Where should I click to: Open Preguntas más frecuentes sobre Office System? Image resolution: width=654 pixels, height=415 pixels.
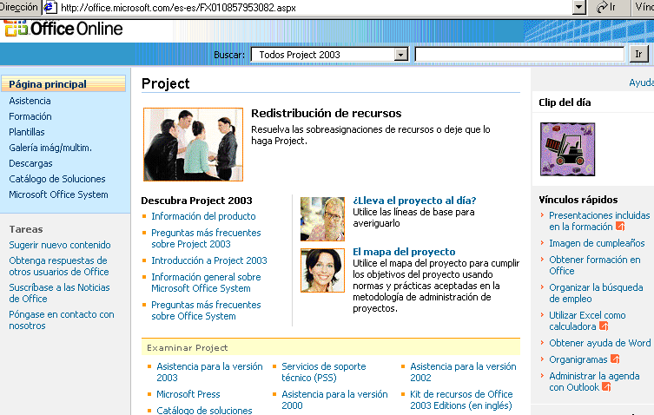point(206,311)
